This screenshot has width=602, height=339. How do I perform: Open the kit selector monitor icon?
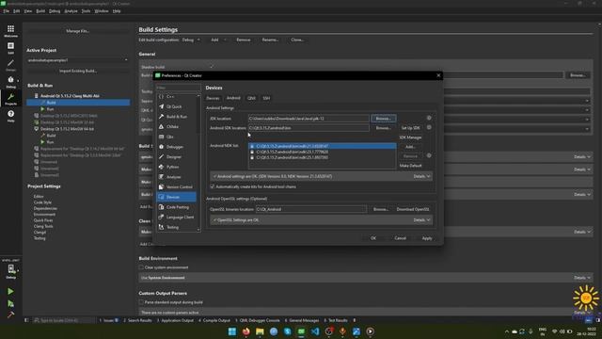click(x=10, y=270)
